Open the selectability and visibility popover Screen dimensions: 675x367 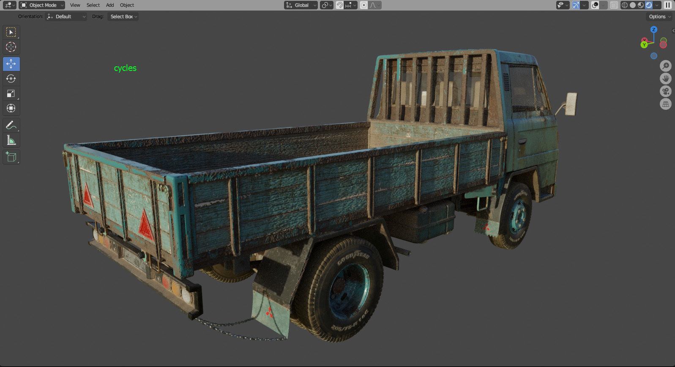tap(563, 5)
